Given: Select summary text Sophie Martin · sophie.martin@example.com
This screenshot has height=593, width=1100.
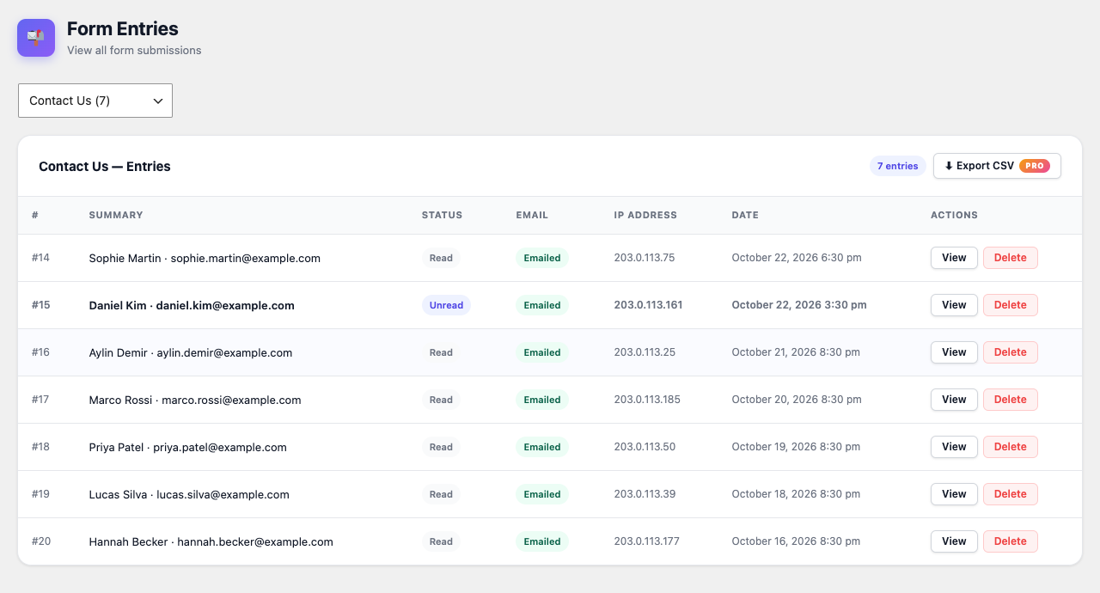Looking at the screenshot, I should (205, 258).
